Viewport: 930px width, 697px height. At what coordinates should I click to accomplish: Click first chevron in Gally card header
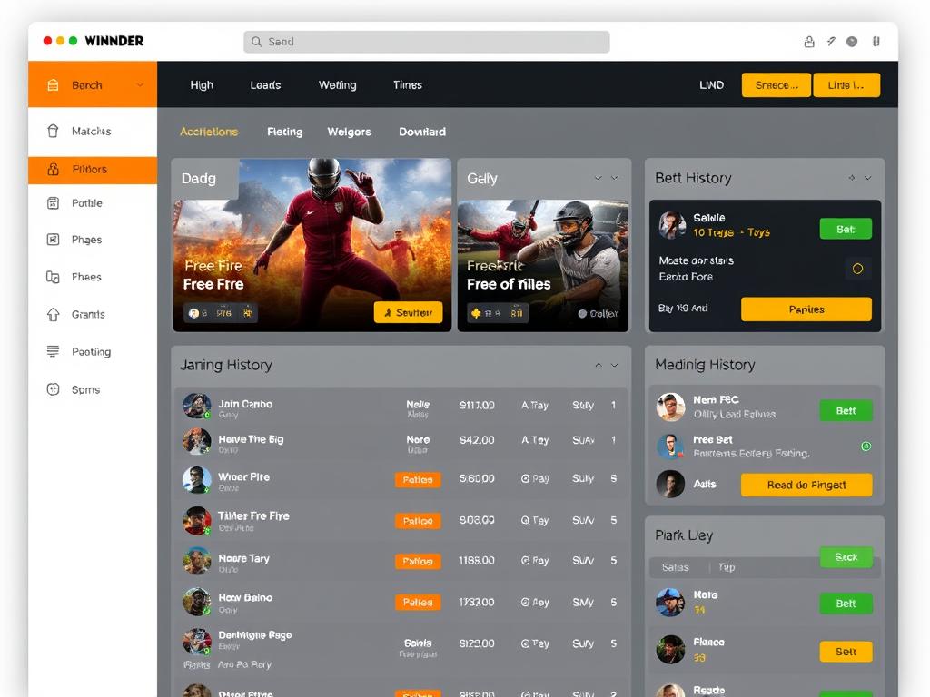(x=599, y=178)
